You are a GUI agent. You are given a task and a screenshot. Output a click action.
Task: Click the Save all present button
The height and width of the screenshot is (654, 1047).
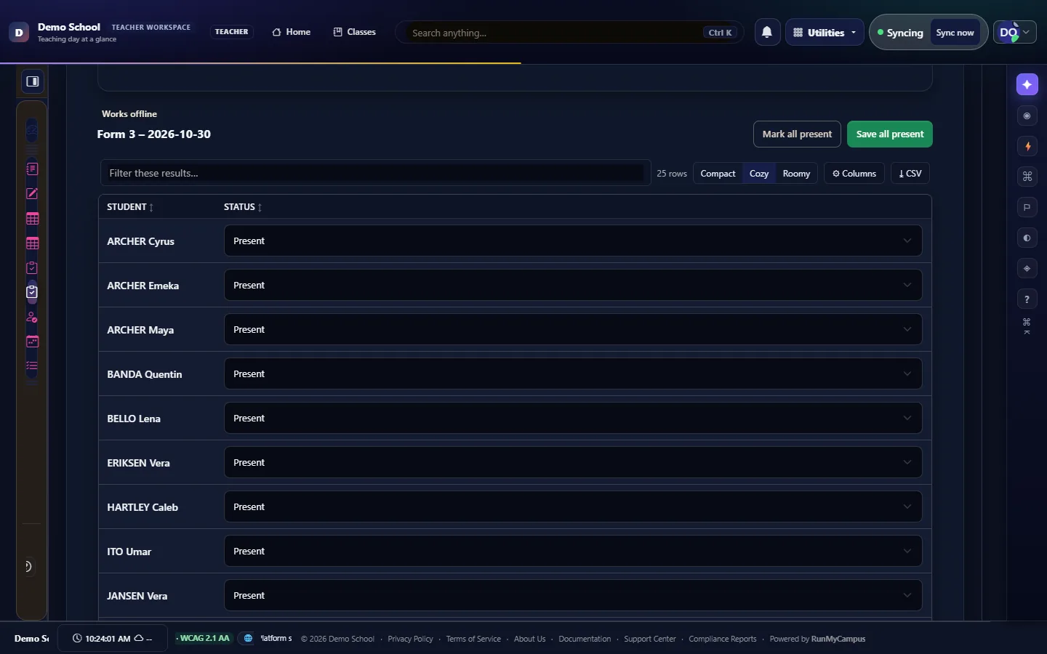point(890,134)
